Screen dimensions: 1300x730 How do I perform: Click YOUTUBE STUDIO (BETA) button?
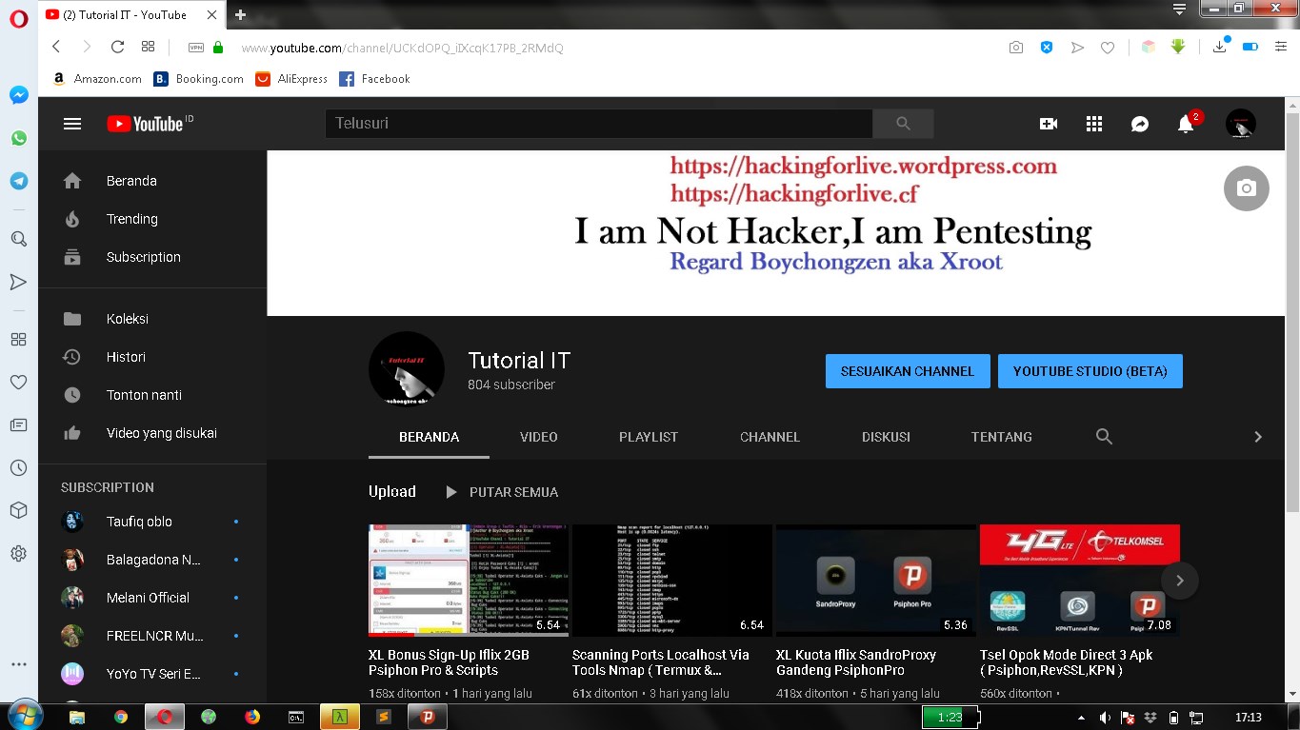(x=1090, y=371)
